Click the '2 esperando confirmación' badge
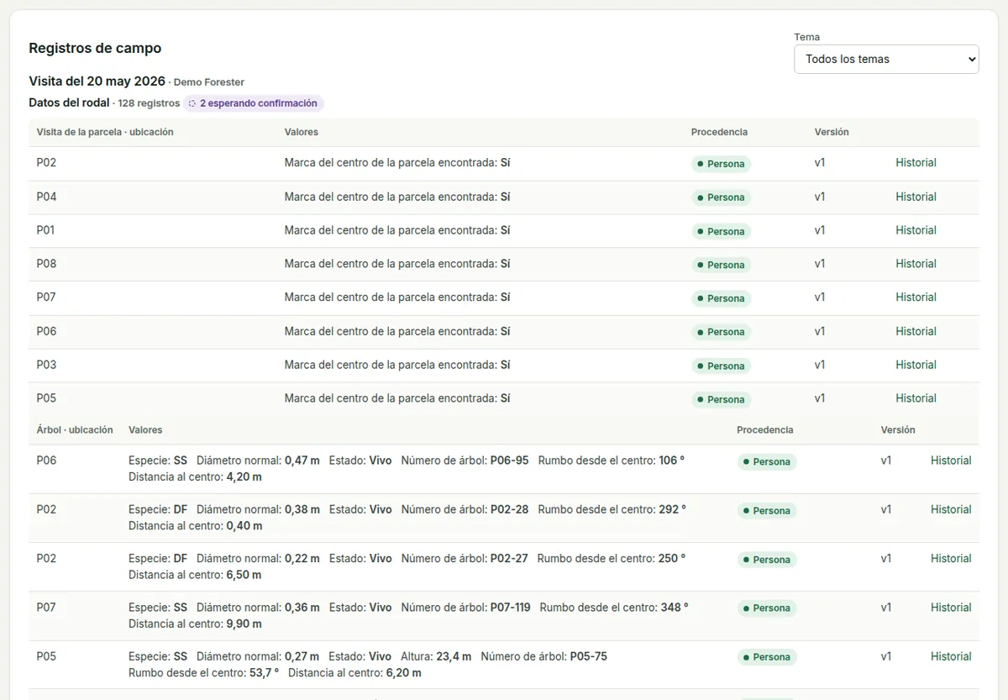This screenshot has height=700, width=1008. tap(253, 103)
